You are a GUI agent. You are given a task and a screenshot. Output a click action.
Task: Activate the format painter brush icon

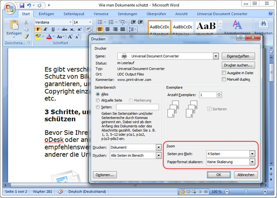[x=27, y=36]
